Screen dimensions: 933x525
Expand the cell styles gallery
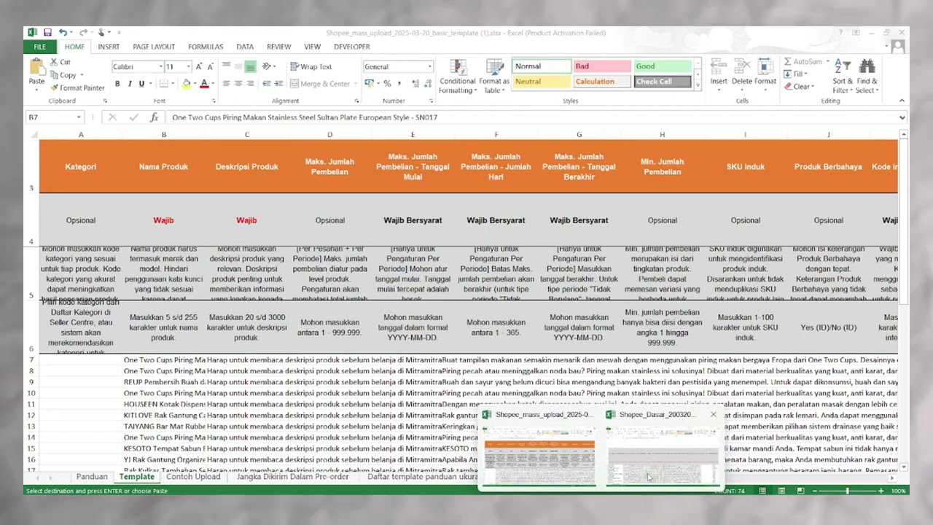coord(698,86)
